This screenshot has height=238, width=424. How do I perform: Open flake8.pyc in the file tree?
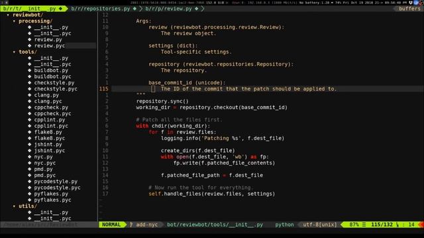click(x=50, y=138)
